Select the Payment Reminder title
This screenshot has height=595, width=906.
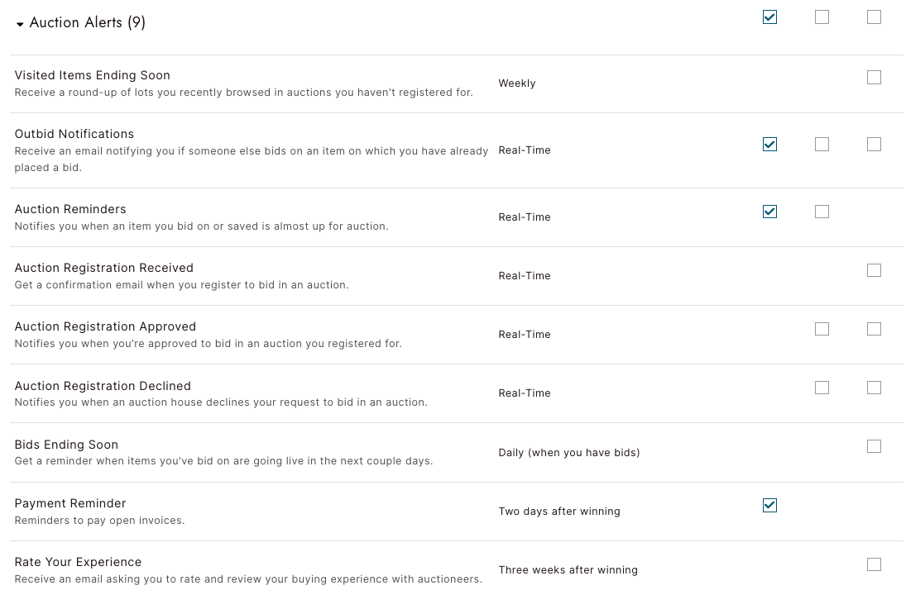tap(70, 503)
